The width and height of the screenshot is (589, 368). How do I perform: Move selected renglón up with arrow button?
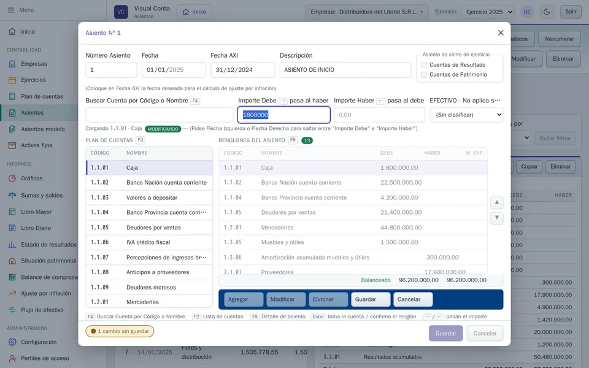pos(496,203)
